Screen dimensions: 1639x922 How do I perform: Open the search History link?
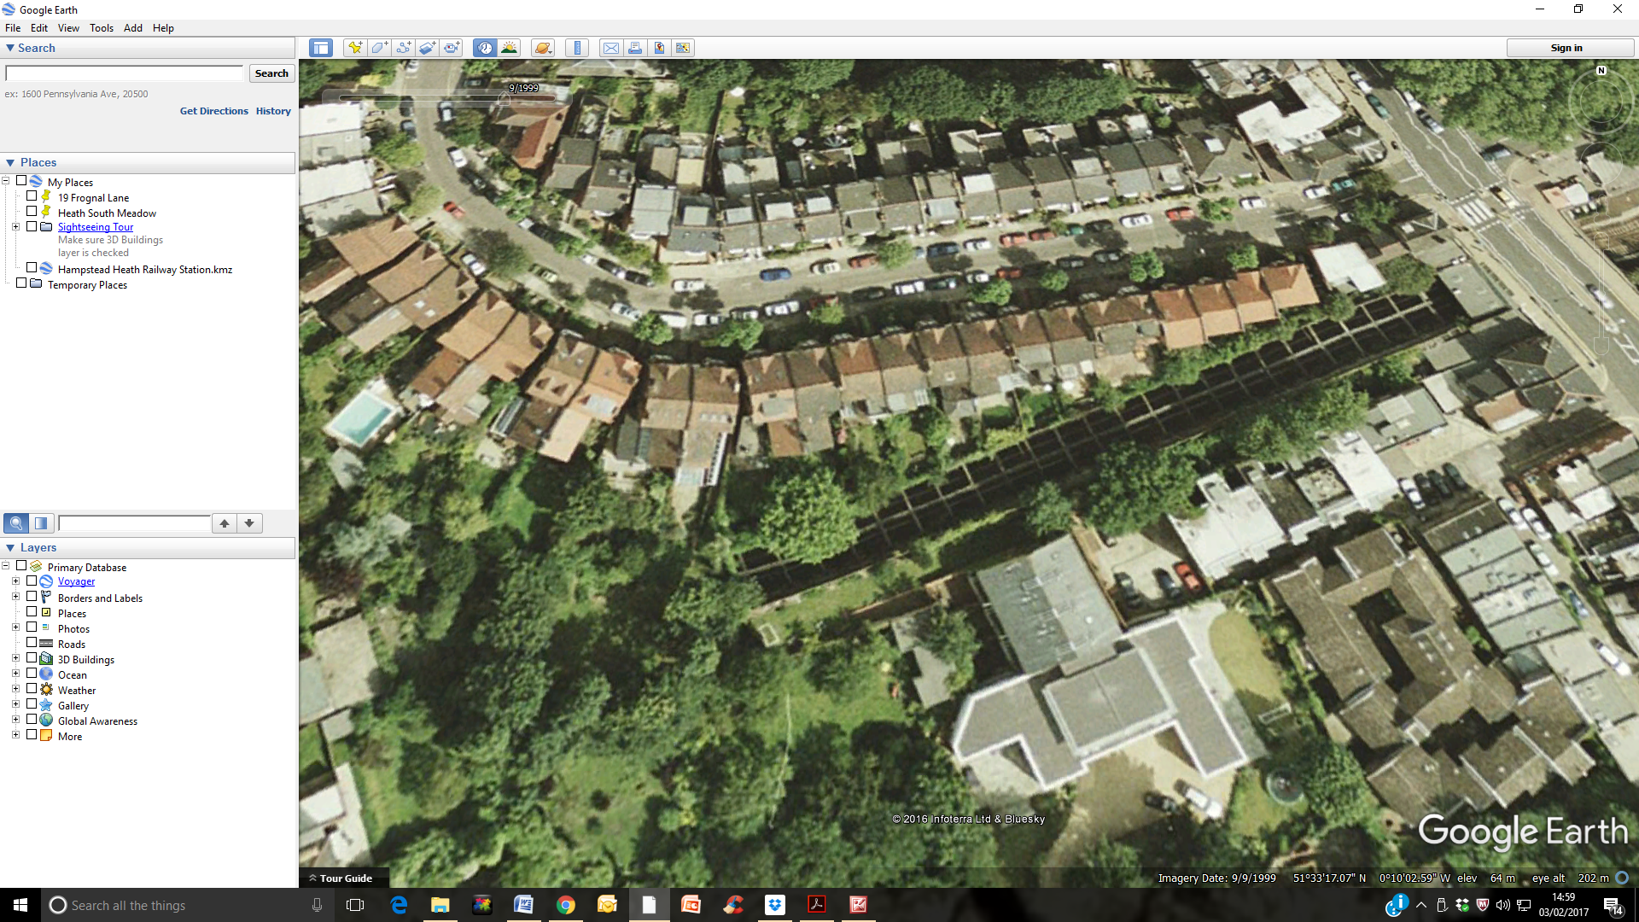click(x=273, y=111)
